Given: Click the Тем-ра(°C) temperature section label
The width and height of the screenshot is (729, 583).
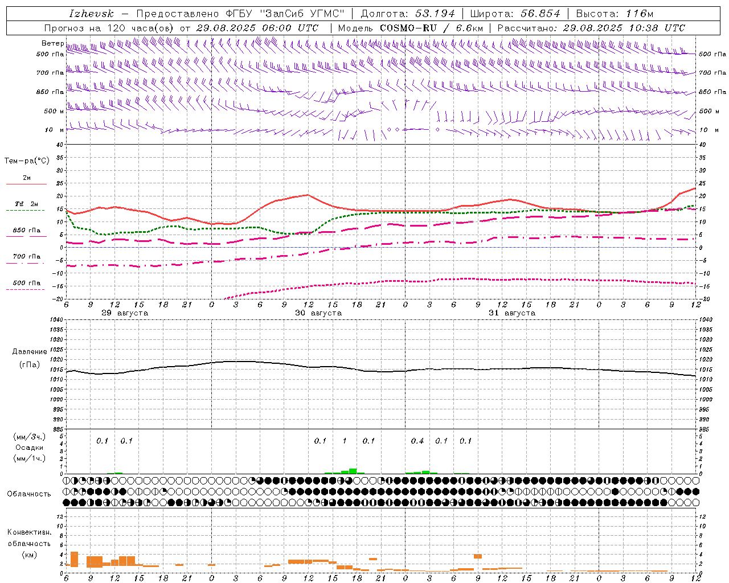Looking at the screenshot, I should click(27, 161).
